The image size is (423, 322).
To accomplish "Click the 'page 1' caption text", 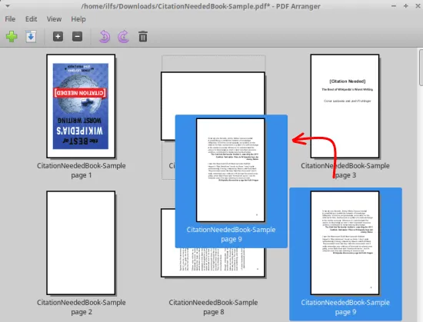I will pyautogui.click(x=82, y=175).
